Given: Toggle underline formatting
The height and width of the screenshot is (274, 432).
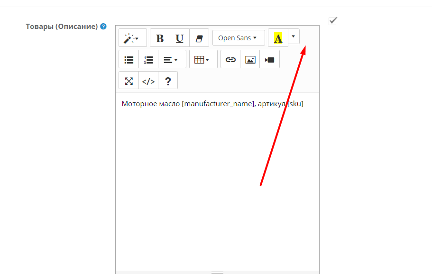Looking at the screenshot, I should point(179,38).
